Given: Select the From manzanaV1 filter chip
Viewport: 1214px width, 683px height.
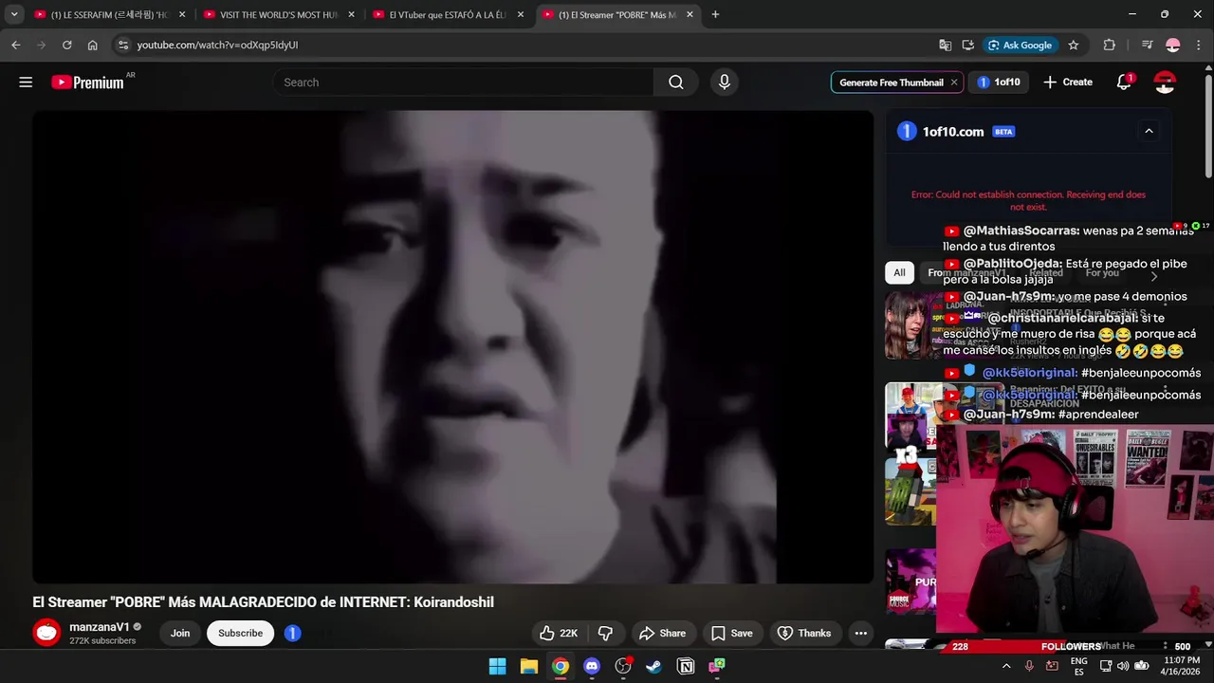Looking at the screenshot, I should (966, 272).
